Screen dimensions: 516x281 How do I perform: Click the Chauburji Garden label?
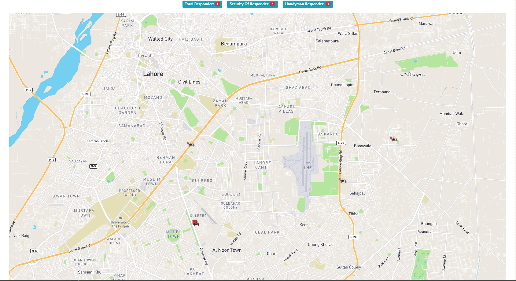(x=127, y=111)
